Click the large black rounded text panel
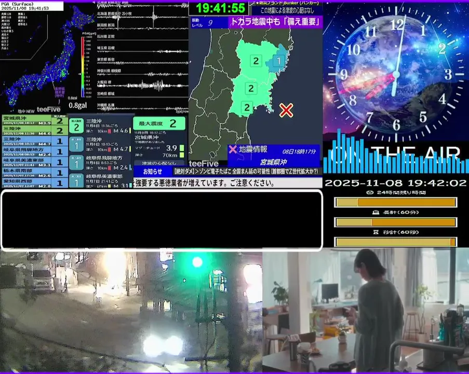469x374 pixels. click(162, 220)
